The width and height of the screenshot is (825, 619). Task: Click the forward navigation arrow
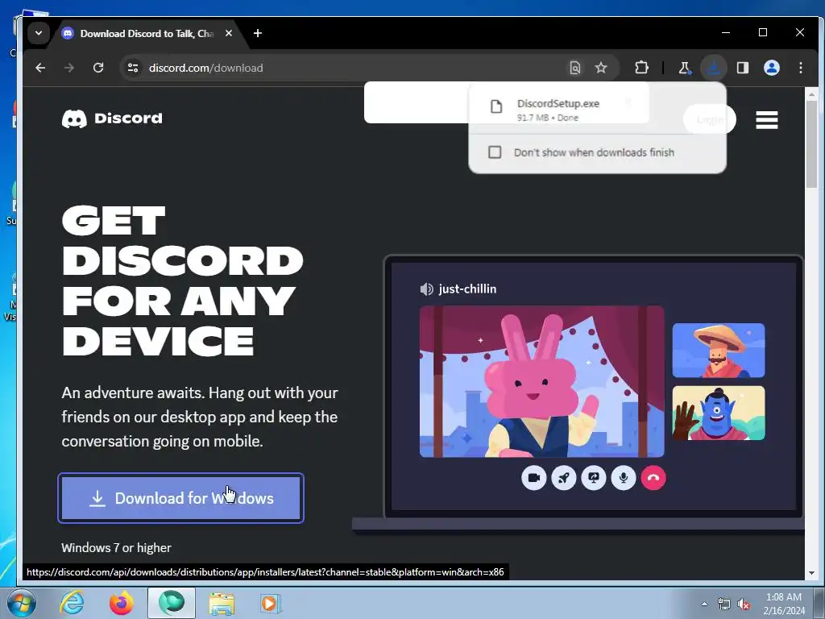pyautogui.click(x=69, y=68)
